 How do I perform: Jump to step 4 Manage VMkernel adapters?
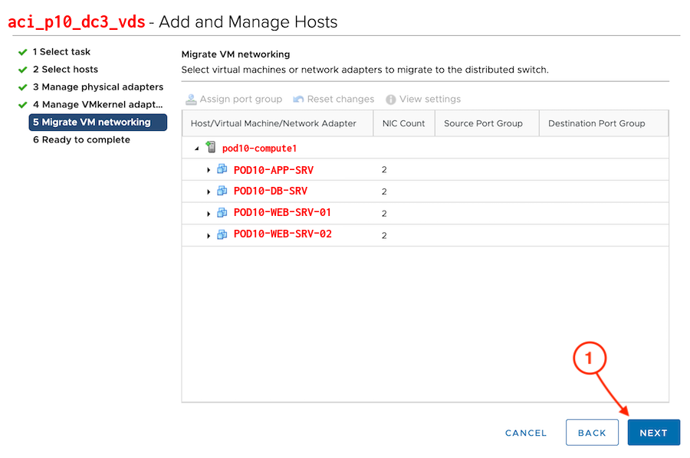click(97, 105)
